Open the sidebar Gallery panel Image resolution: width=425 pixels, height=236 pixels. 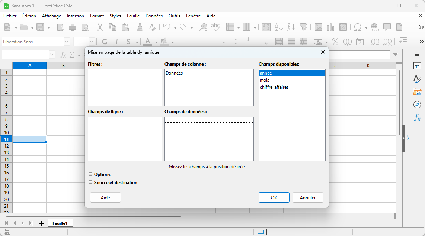pos(417,92)
